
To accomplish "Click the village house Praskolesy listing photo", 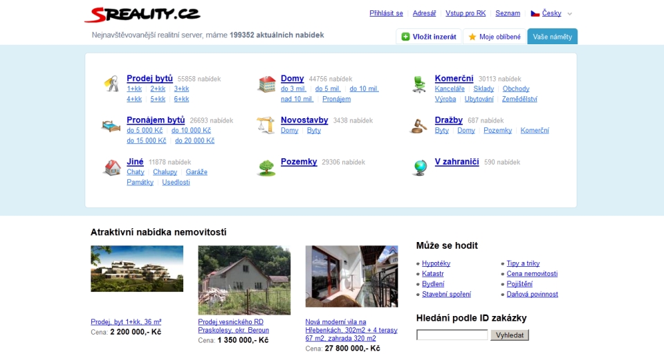I will pos(244,280).
